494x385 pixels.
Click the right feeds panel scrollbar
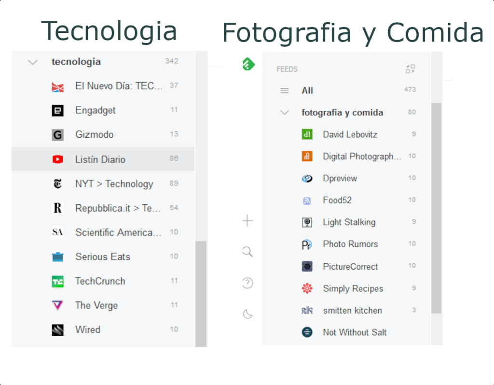click(x=436, y=208)
